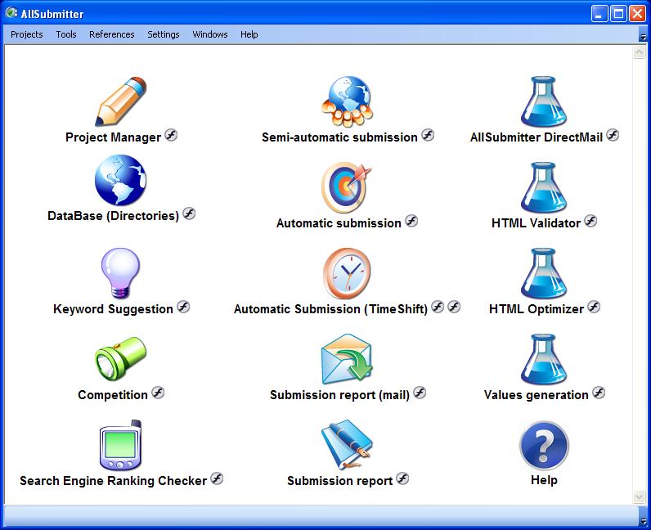Screen dimensions: 651x530
Task: Click flash icon beside Submission report (mail)
Action: click(420, 393)
